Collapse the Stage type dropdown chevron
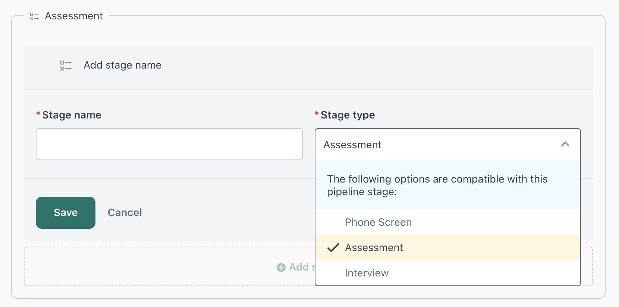 coord(565,144)
